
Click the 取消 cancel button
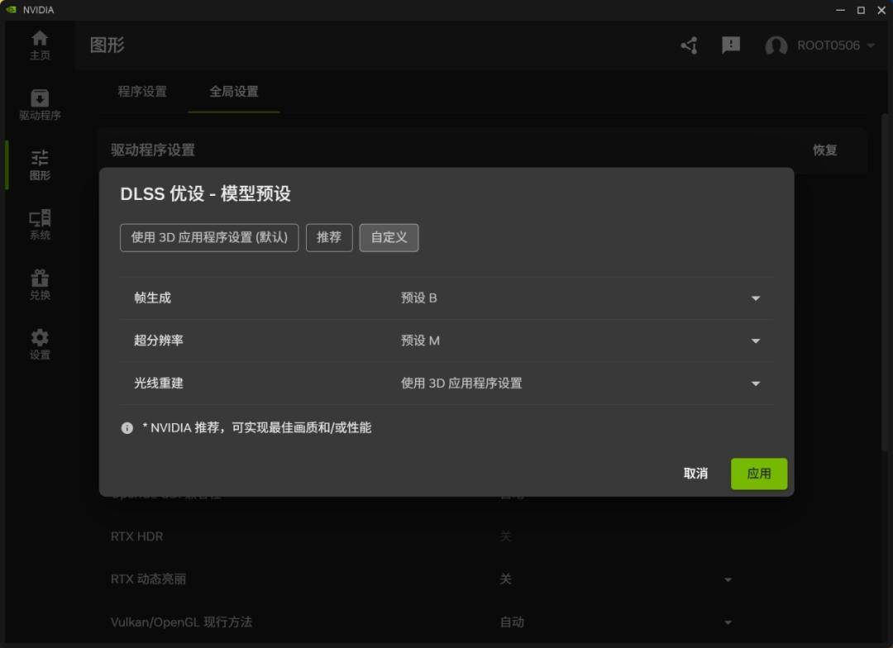pyautogui.click(x=695, y=474)
